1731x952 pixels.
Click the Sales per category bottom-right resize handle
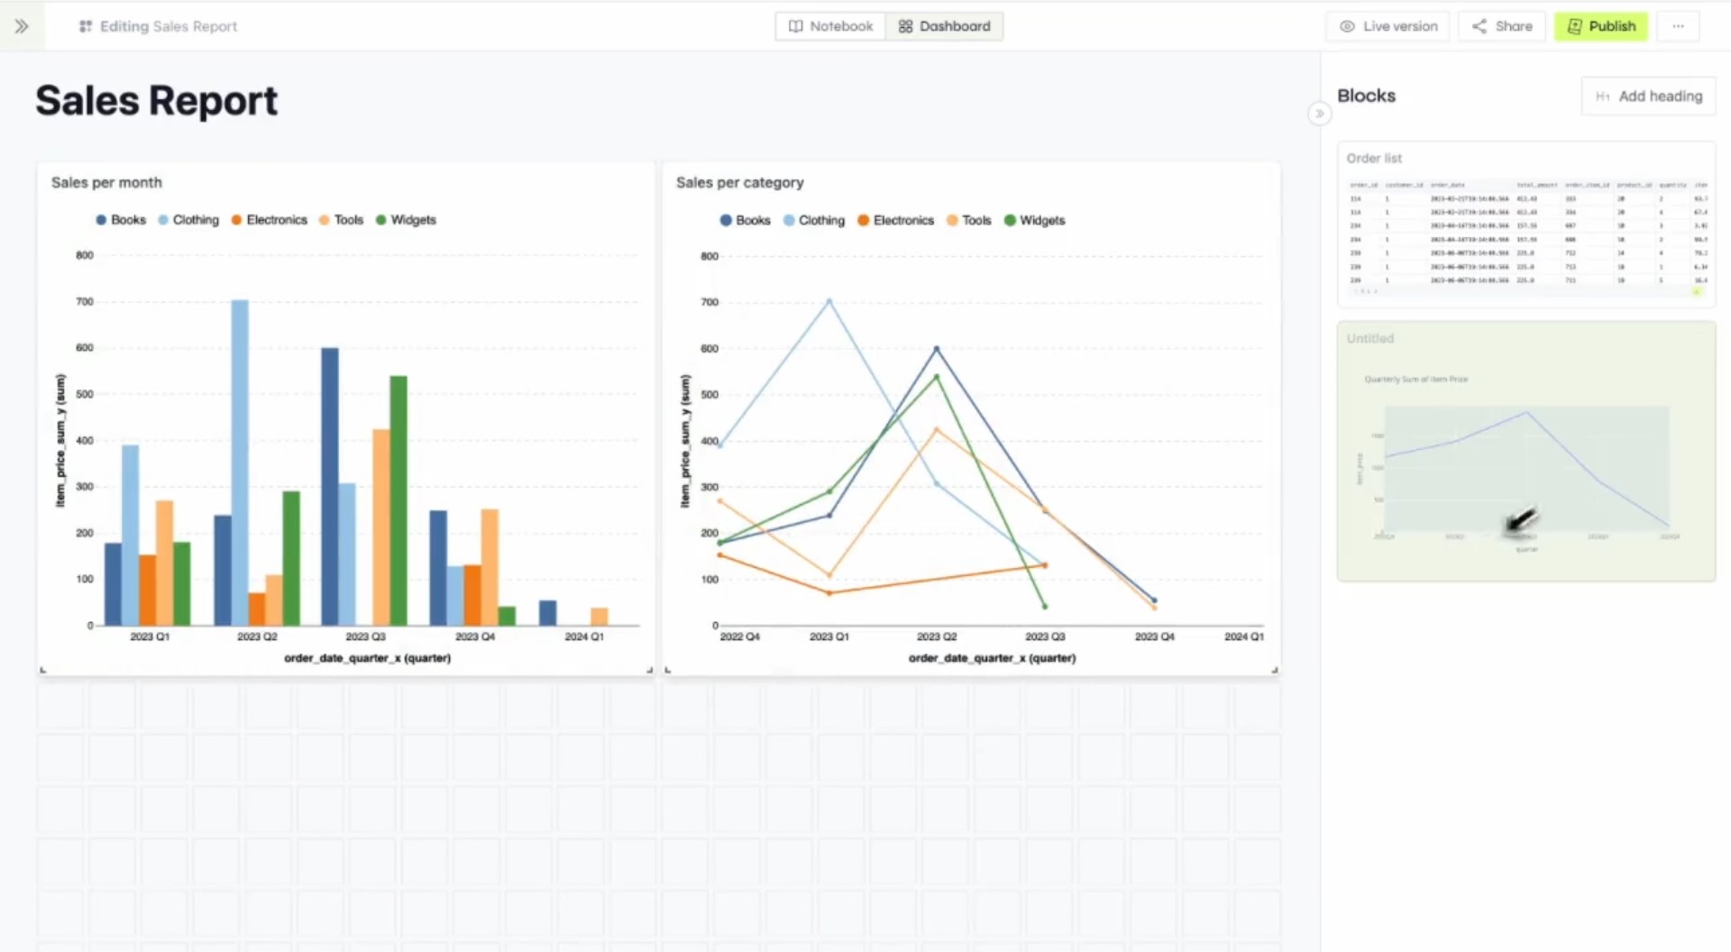1275,670
